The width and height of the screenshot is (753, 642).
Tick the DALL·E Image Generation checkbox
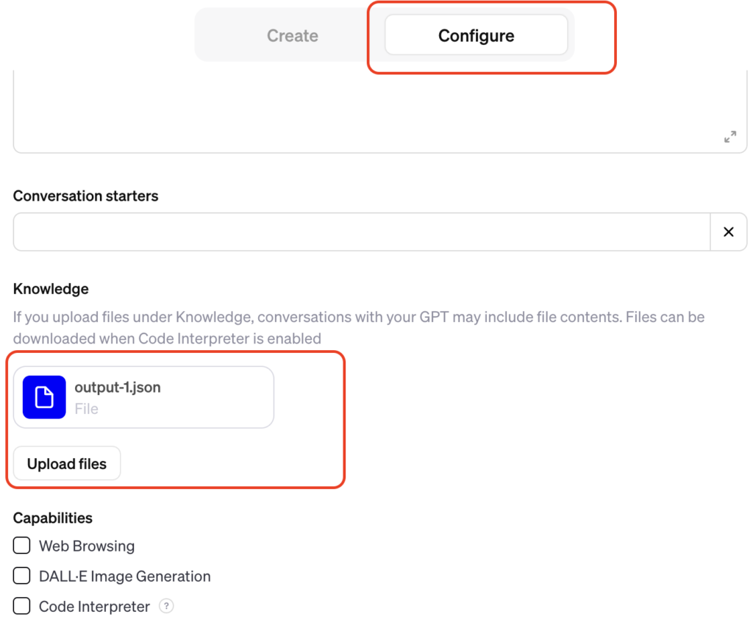(x=22, y=576)
